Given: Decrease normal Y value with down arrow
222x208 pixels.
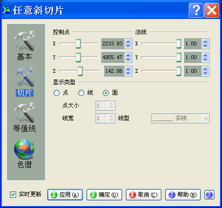Looking at the screenshot, I should tap(205, 60).
